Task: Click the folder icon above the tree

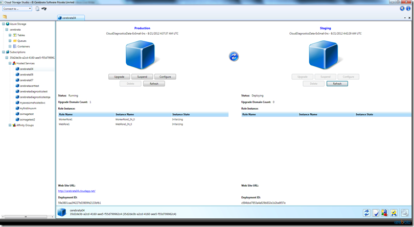Action: pos(5,17)
